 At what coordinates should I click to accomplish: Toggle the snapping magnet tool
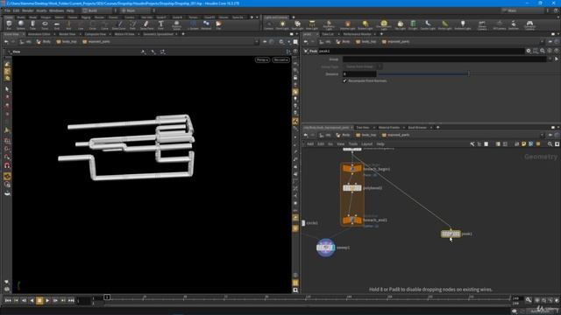tap(7, 165)
